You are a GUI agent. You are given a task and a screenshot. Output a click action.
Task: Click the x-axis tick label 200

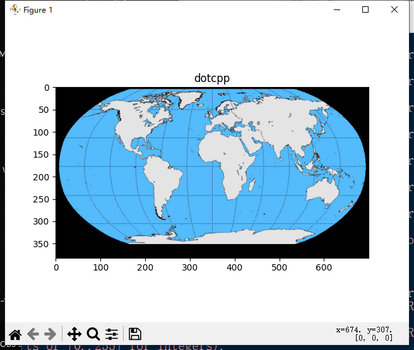click(145, 268)
